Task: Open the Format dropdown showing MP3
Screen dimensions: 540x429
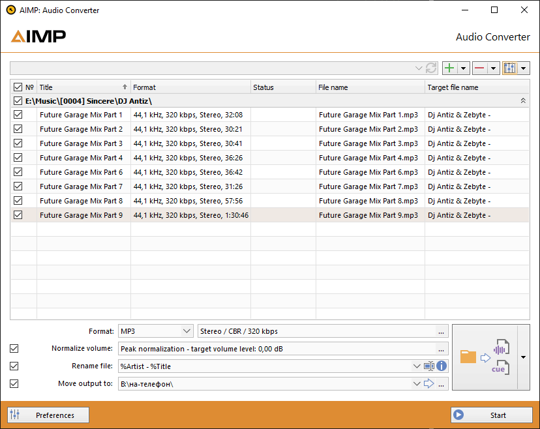Action: pyautogui.click(x=155, y=331)
